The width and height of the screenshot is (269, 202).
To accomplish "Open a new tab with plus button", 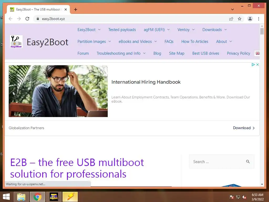I will pos(75,9).
